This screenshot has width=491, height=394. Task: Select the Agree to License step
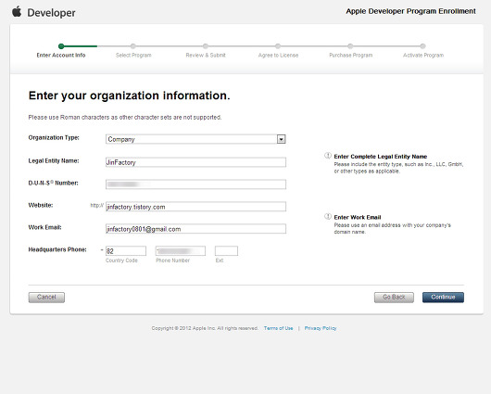click(278, 51)
